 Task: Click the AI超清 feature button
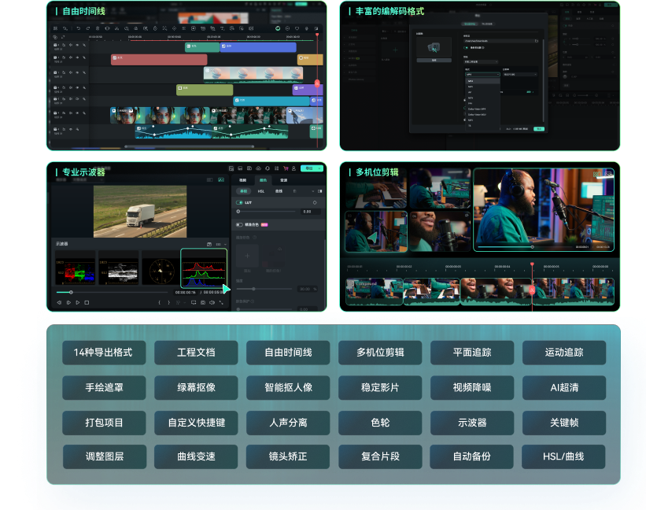tap(564, 388)
